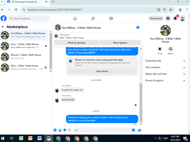This screenshot has width=190, height=142.
Task: Expand Customize chat section
Action: pos(165,61)
